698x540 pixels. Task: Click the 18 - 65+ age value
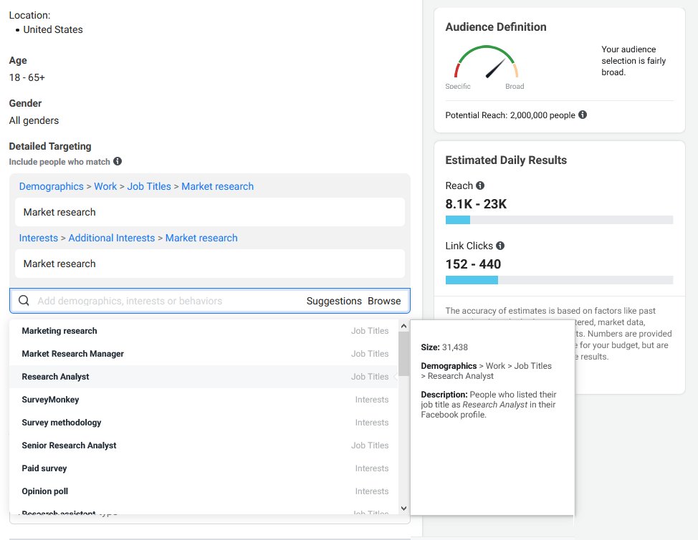pyautogui.click(x=27, y=77)
